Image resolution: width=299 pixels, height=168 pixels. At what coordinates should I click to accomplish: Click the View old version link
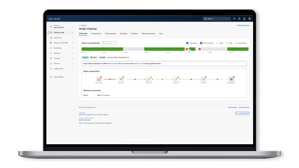pos(243,25)
